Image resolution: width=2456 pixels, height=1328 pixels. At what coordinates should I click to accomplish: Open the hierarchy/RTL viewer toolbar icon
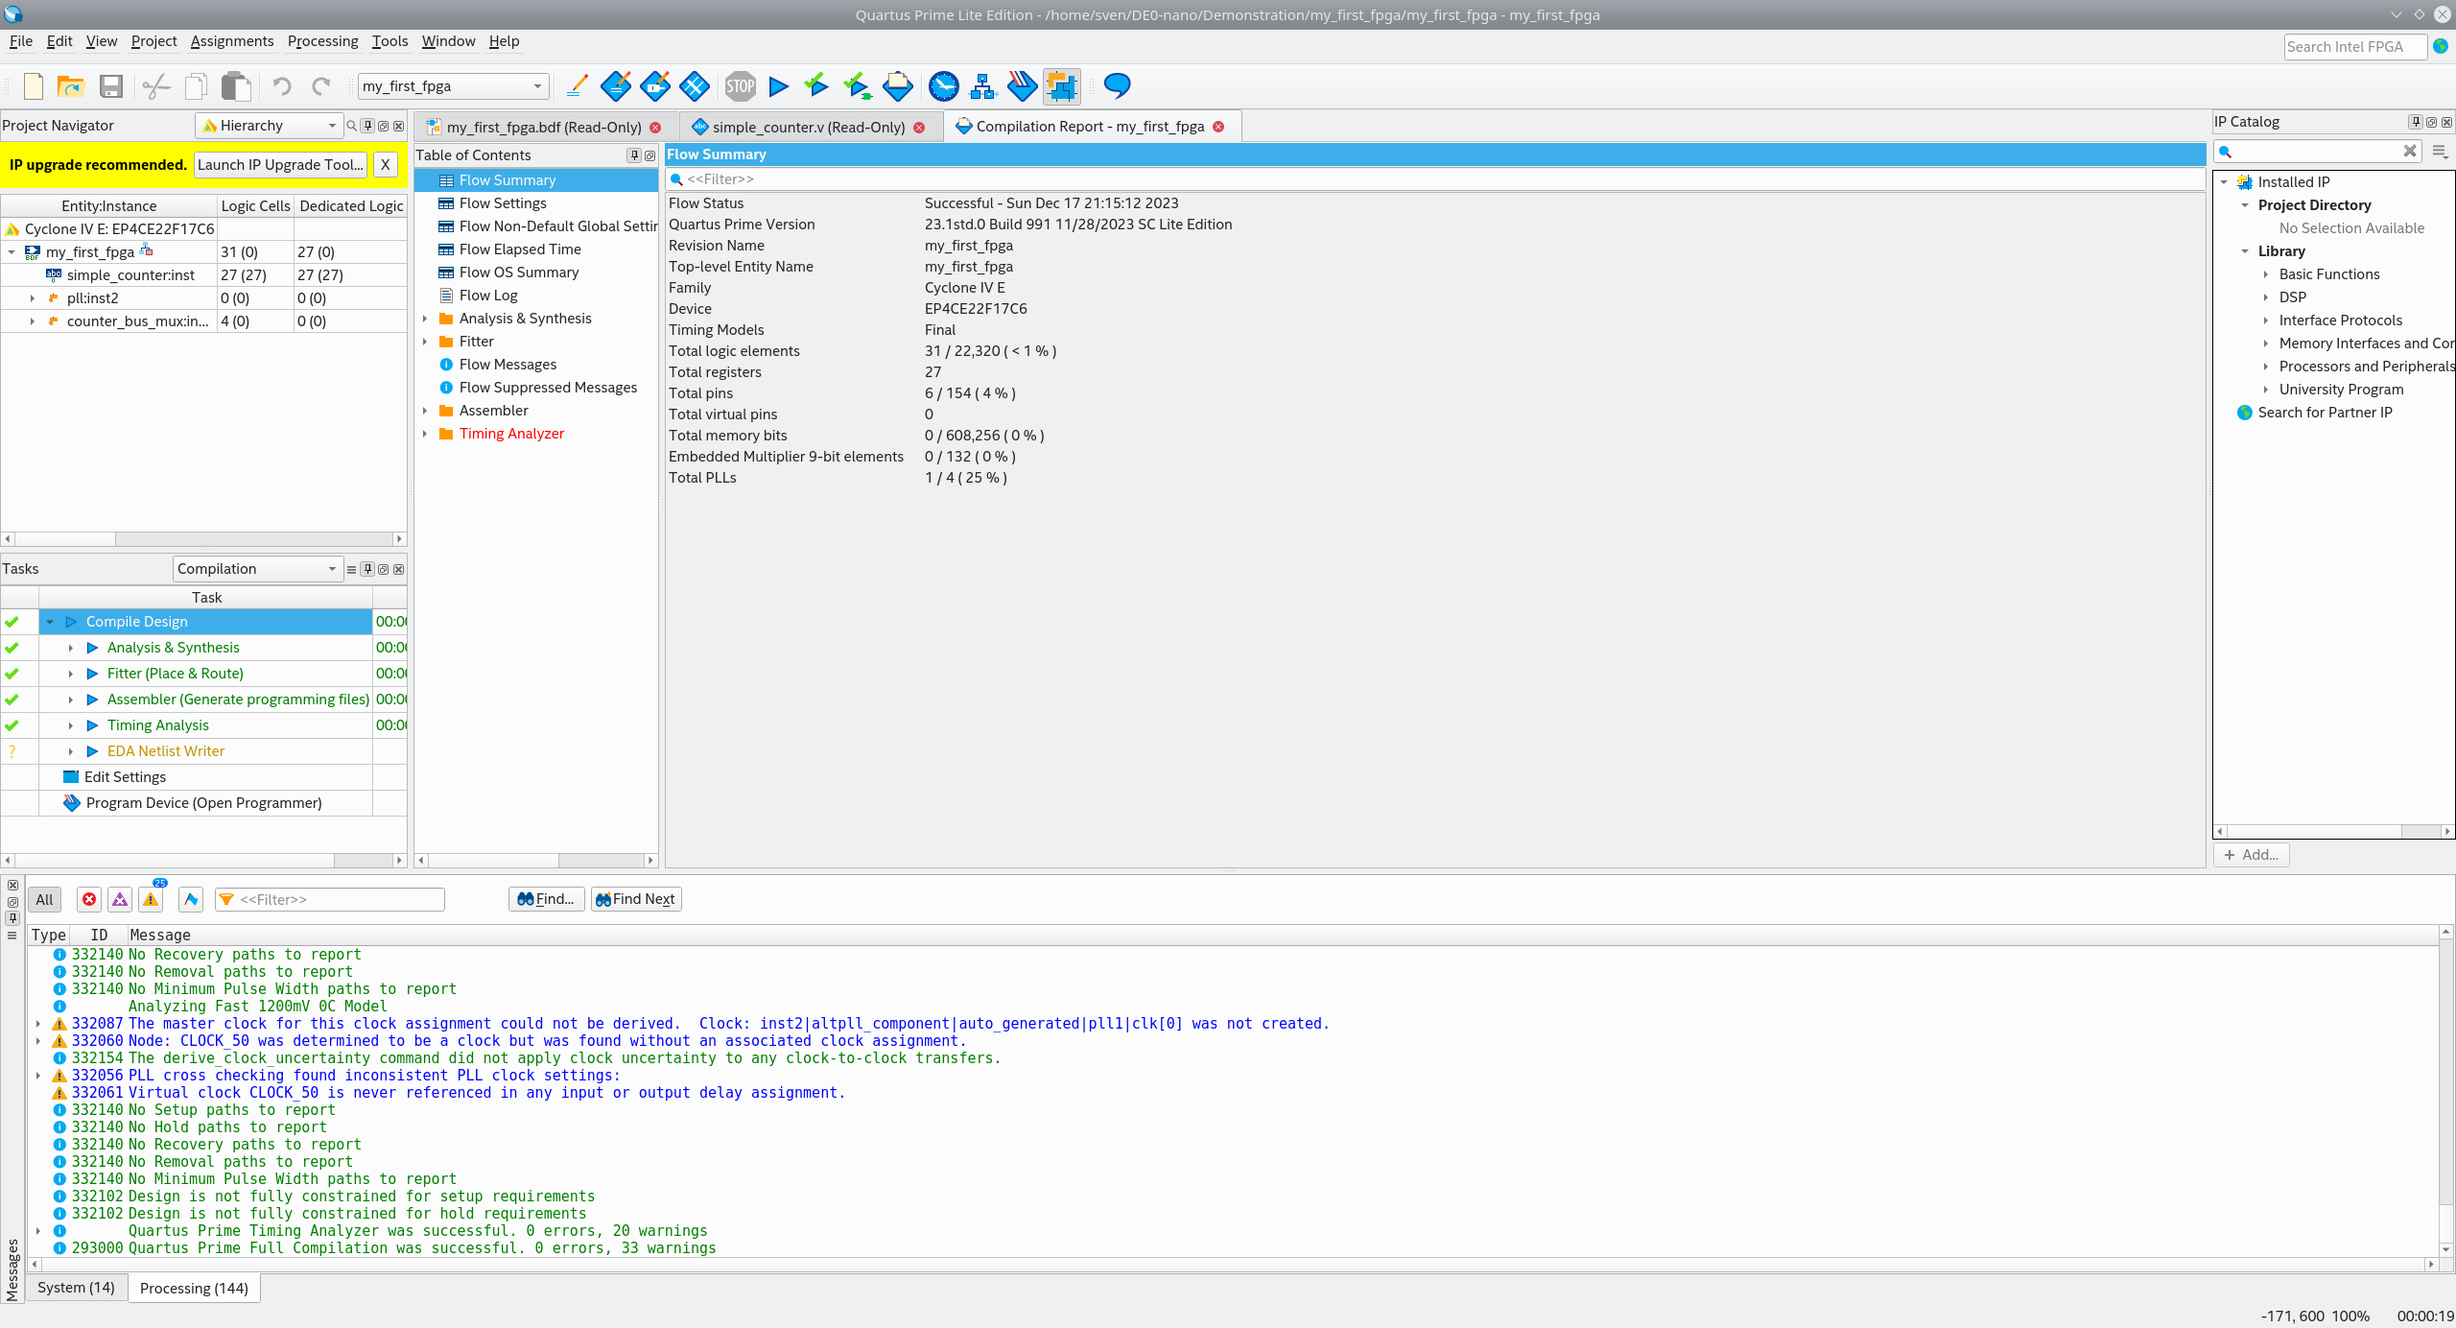point(983,86)
